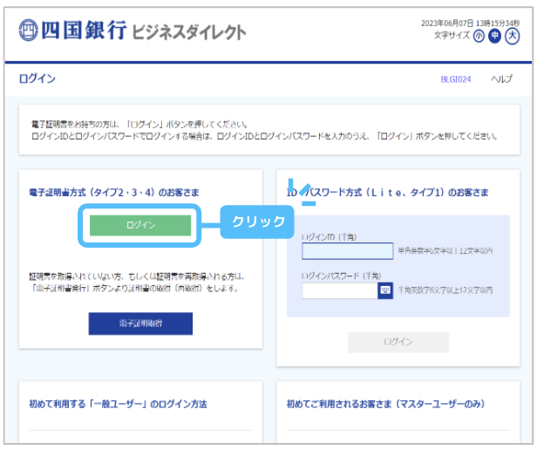The image size is (544, 450).
Task: Click the ログインID（半角）field label
Action: pyautogui.click(x=330, y=237)
